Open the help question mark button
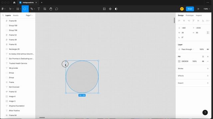This screenshot has width=213, height=119. tap(205, 112)
